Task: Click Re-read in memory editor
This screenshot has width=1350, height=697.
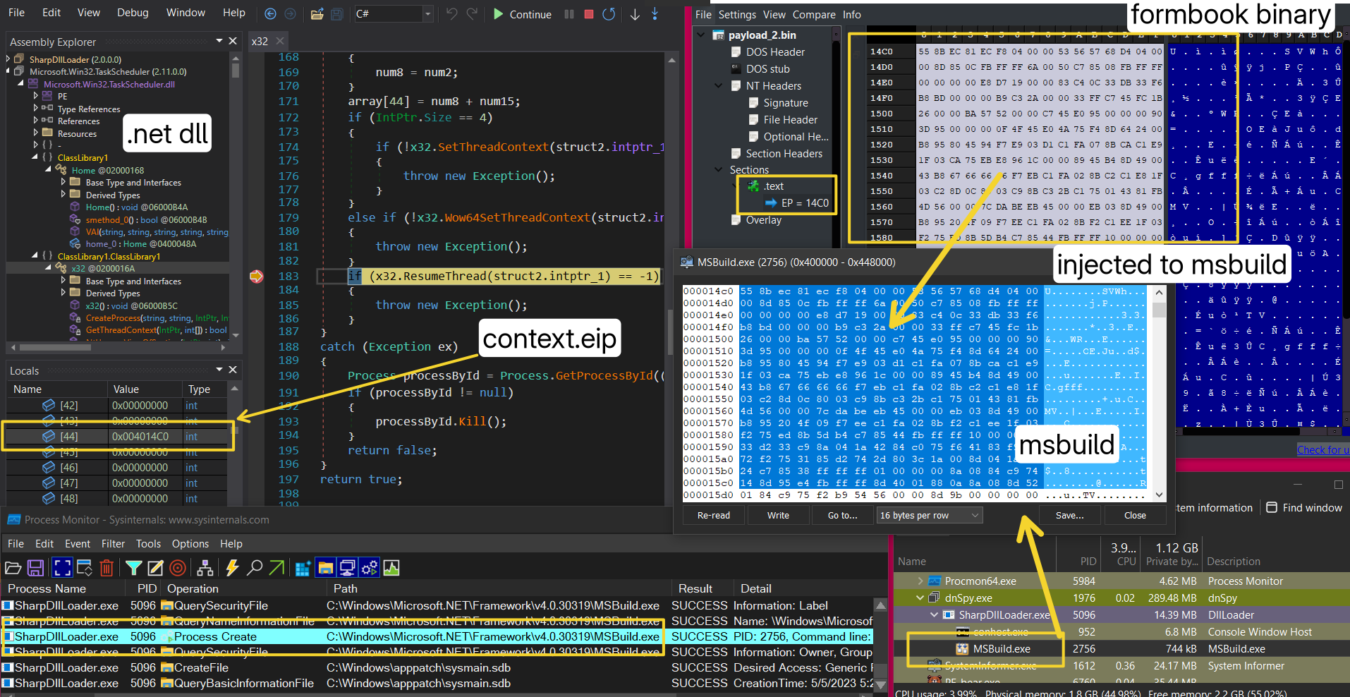Action: pos(714,515)
